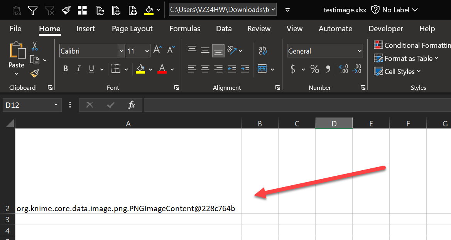
Task: Open the Calibri font name dropdown
Action: pos(122,51)
